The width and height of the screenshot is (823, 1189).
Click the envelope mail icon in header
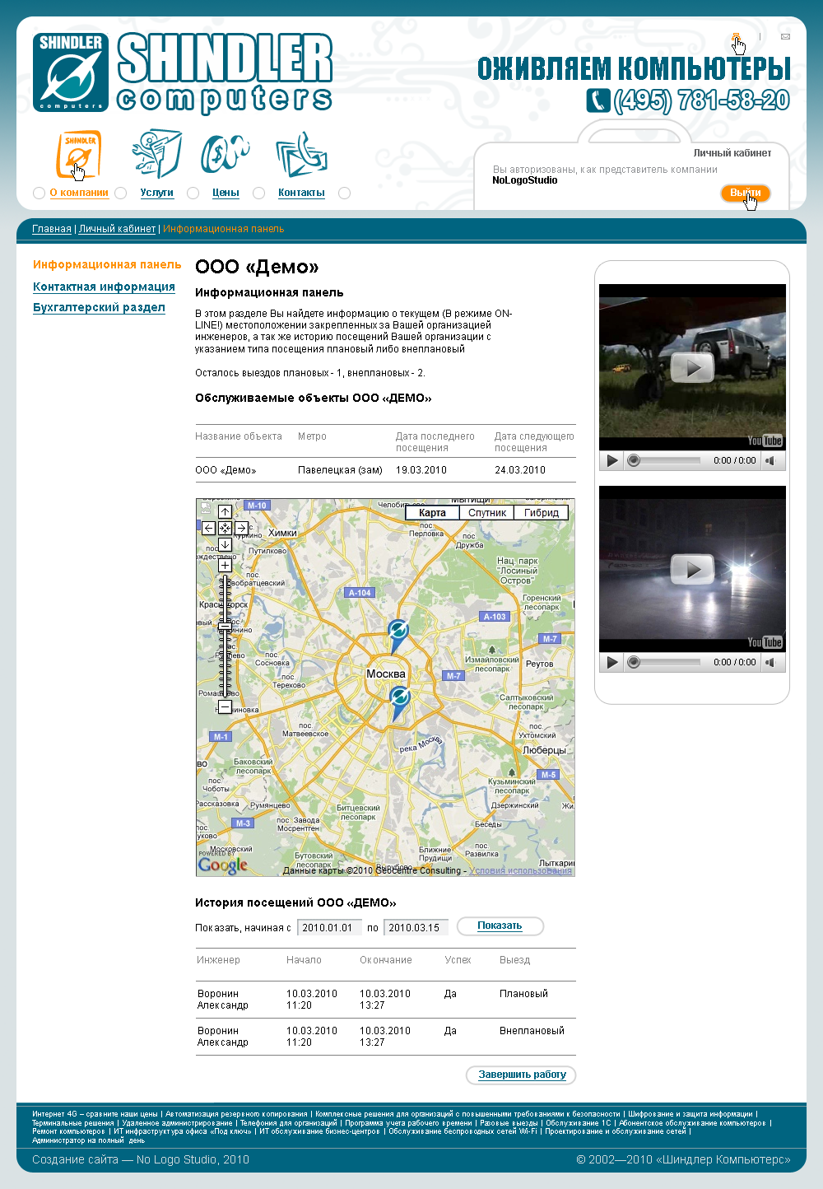[785, 37]
